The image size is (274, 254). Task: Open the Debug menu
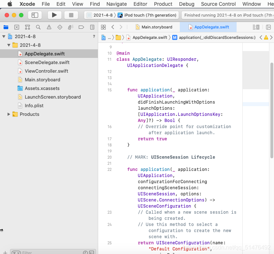point(187,4)
